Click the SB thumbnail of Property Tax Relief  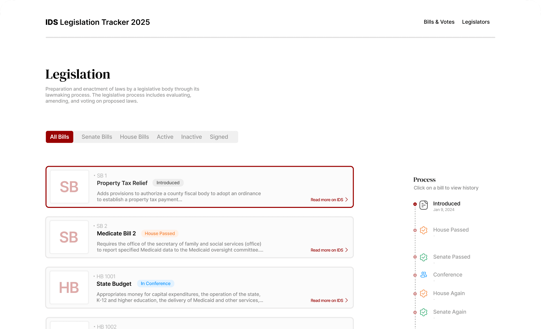pyautogui.click(x=69, y=187)
